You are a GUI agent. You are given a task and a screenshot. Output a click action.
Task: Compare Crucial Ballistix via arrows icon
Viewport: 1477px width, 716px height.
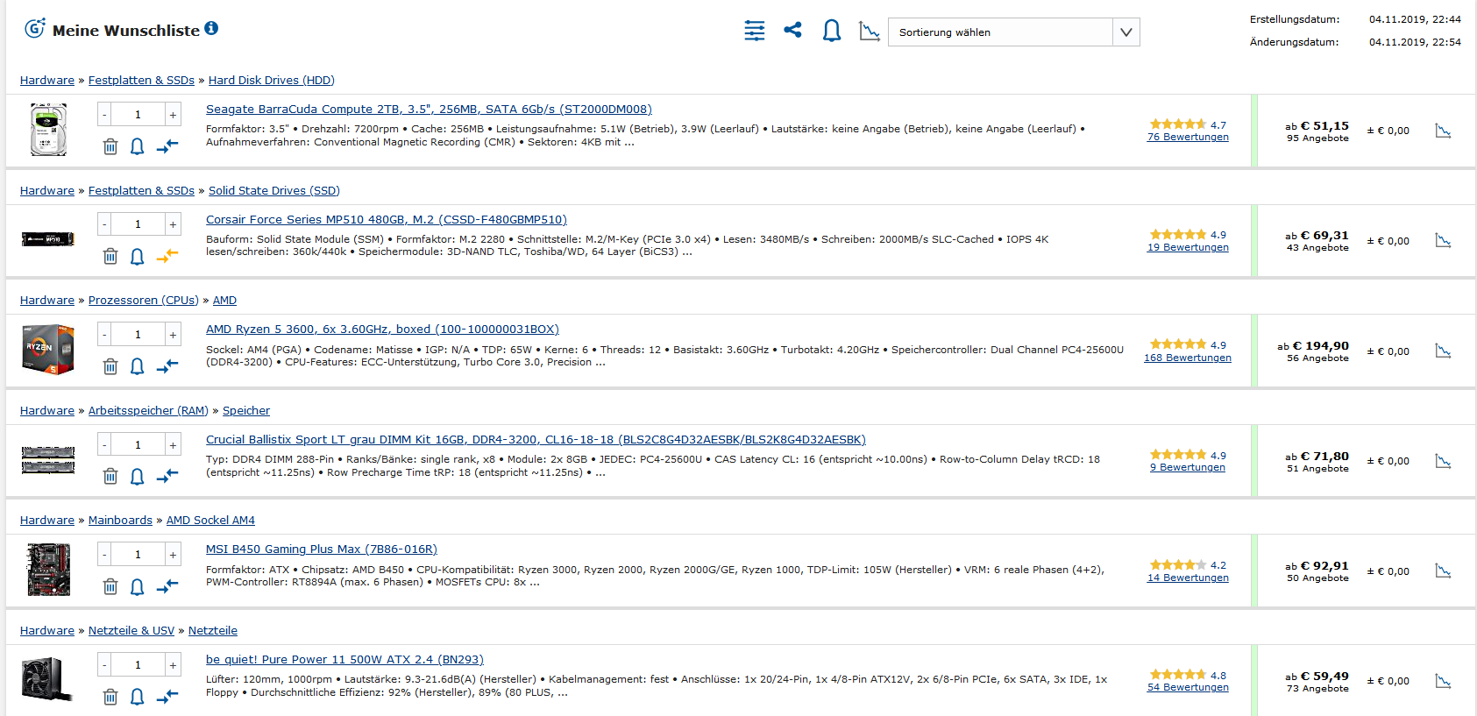click(x=167, y=476)
